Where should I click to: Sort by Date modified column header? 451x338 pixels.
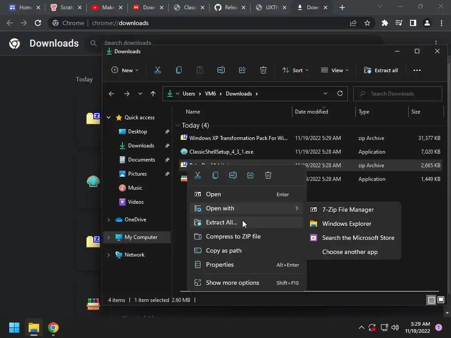[324, 111]
